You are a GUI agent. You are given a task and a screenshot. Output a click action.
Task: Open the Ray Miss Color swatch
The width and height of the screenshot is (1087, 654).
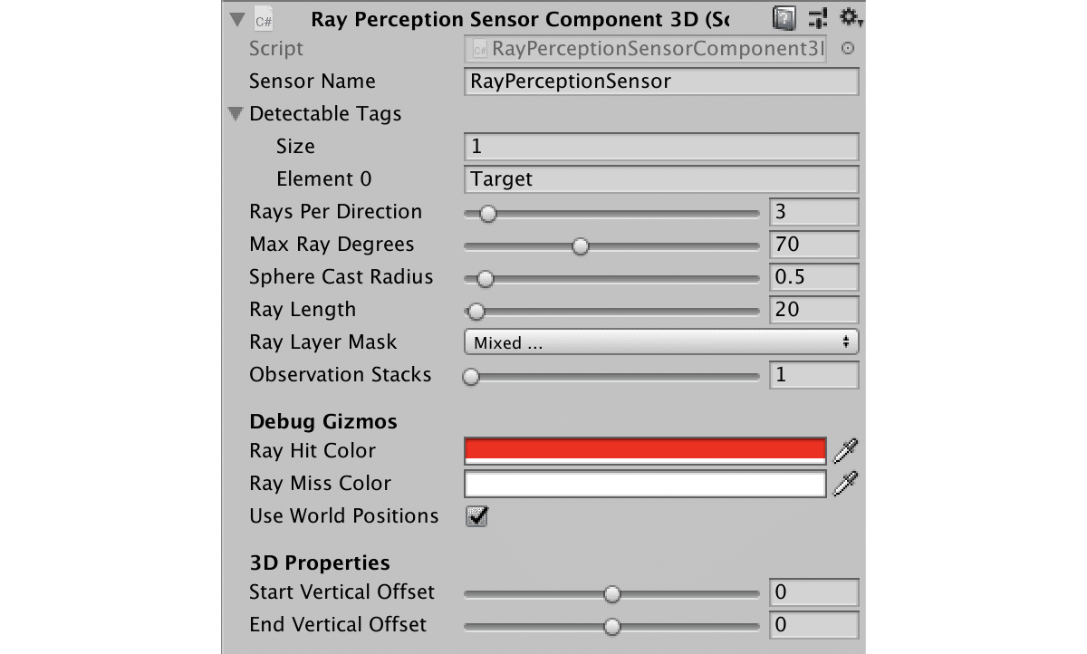click(644, 484)
